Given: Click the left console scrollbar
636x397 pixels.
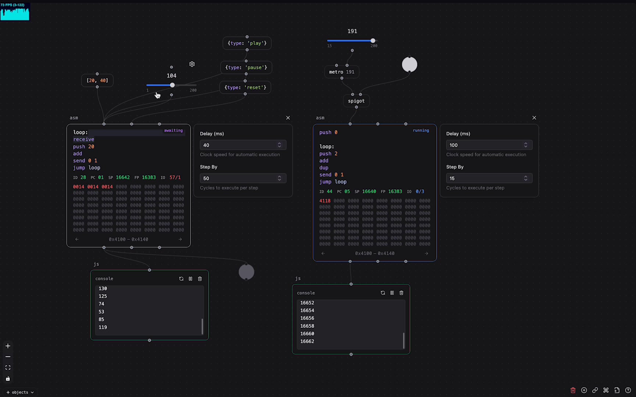Looking at the screenshot, I should point(202,326).
